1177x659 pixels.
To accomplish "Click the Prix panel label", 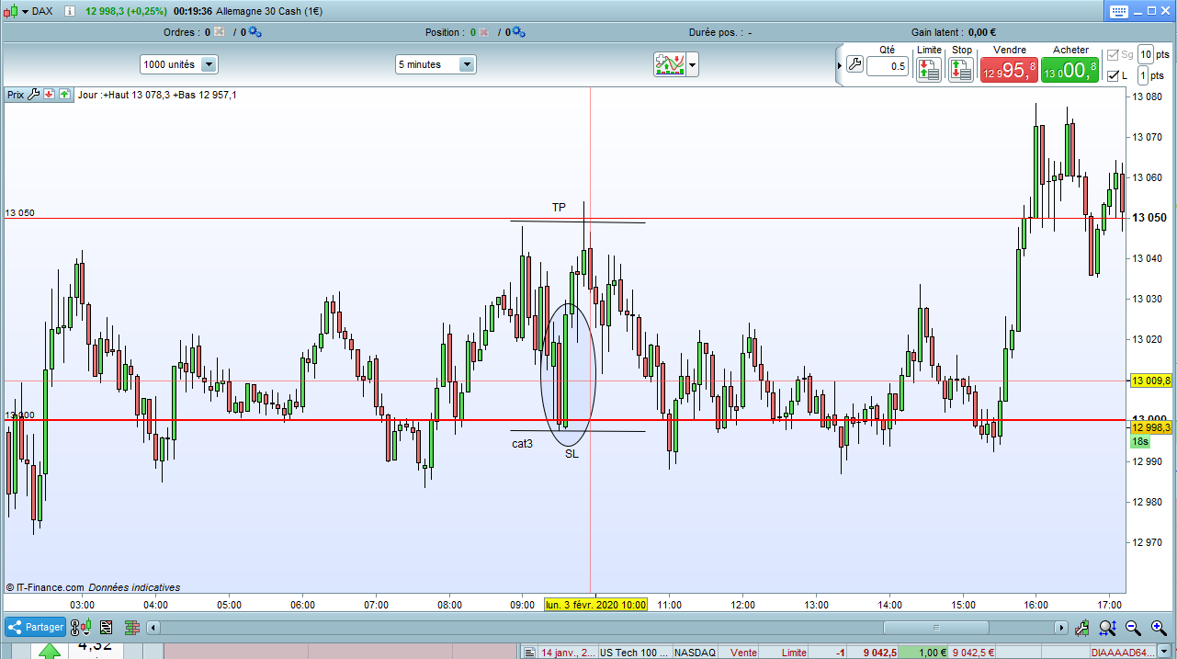I will coord(16,94).
